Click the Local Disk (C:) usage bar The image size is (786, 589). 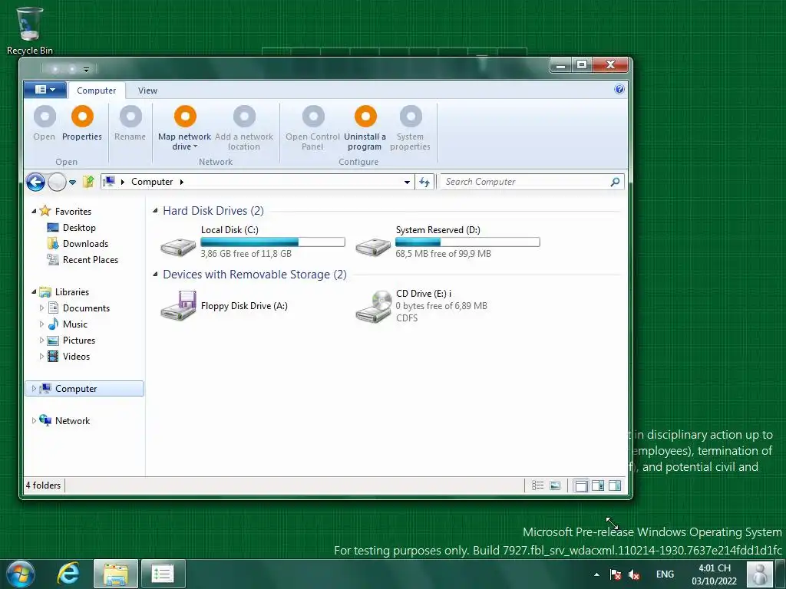coord(272,242)
